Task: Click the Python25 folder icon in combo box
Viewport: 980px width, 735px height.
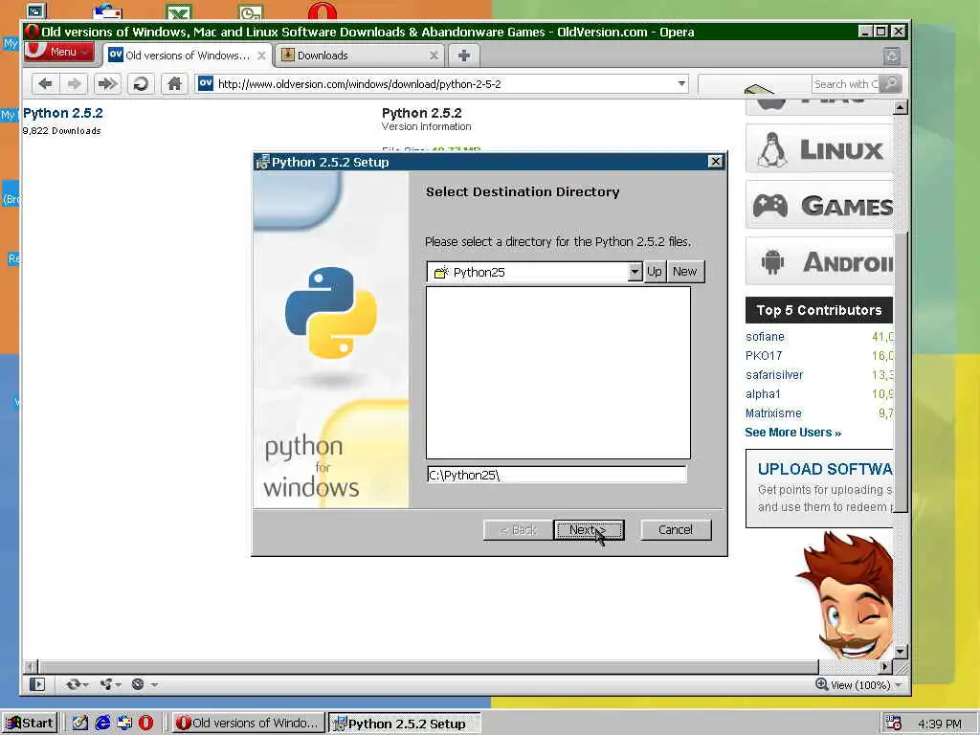Action: 441,272
